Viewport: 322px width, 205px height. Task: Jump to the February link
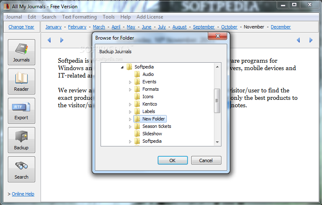pyautogui.click(x=77, y=27)
